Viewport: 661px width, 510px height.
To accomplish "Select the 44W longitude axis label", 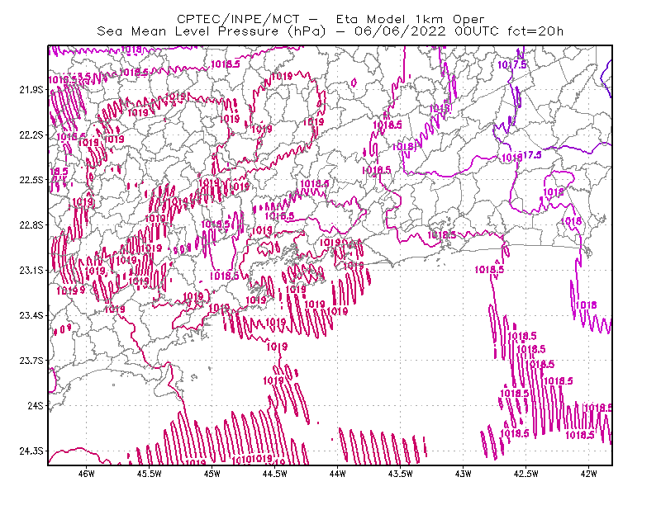I will pyautogui.click(x=337, y=474).
